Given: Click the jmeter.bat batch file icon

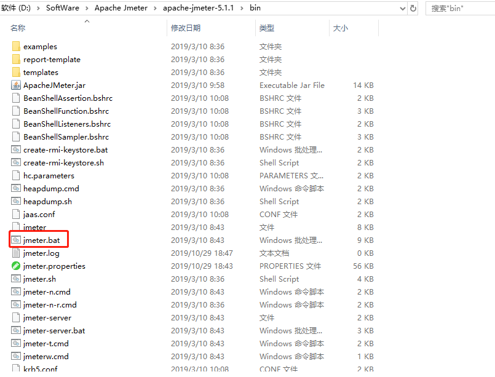Looking at the screenshot, I should tap(16, 240).
